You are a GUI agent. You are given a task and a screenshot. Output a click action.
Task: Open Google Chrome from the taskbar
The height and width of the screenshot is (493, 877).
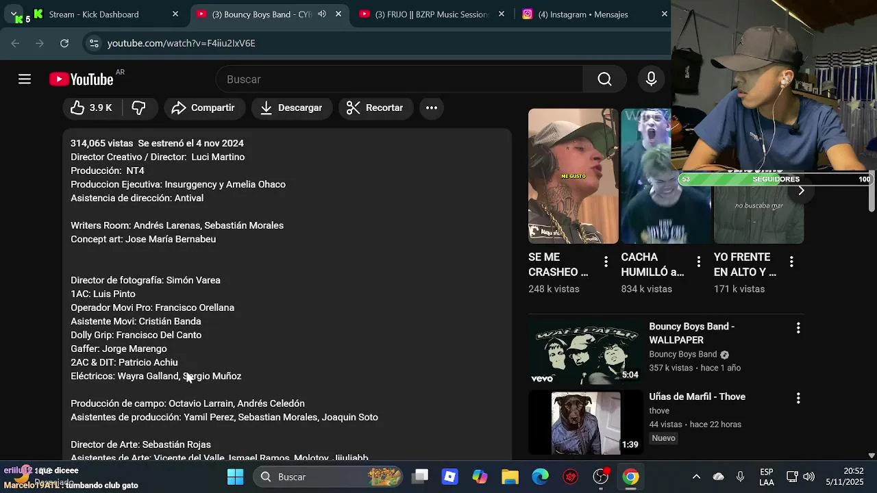(631, 477)
